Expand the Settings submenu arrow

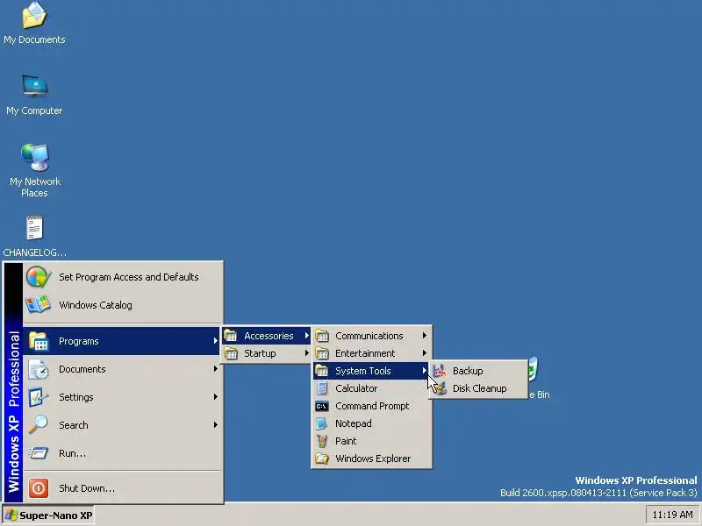coord(215,397)
